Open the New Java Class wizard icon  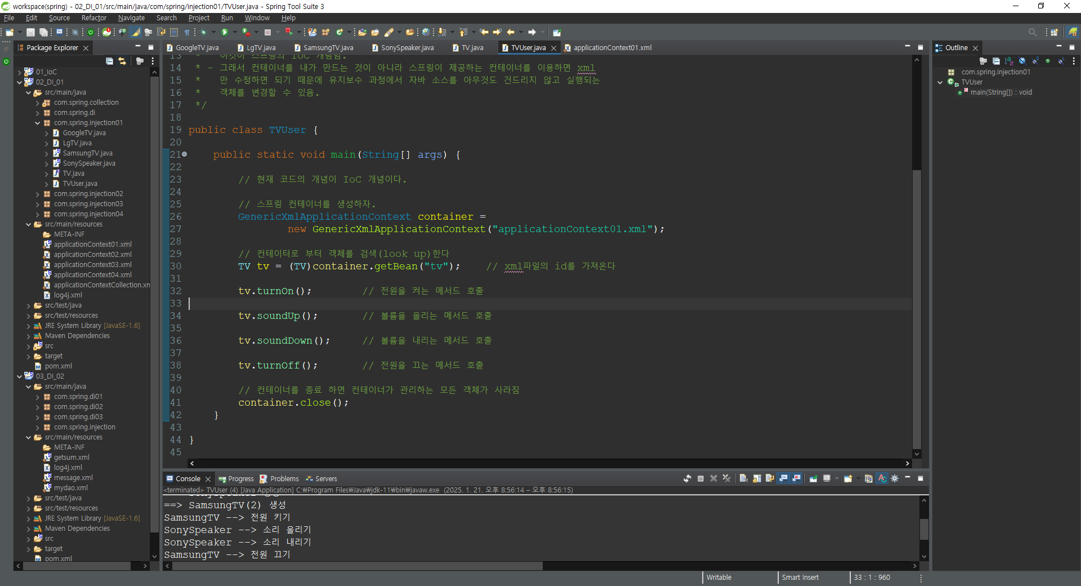coord(340,32)
